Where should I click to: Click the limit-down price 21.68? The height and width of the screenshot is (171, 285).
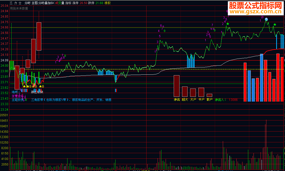point(99,3)
